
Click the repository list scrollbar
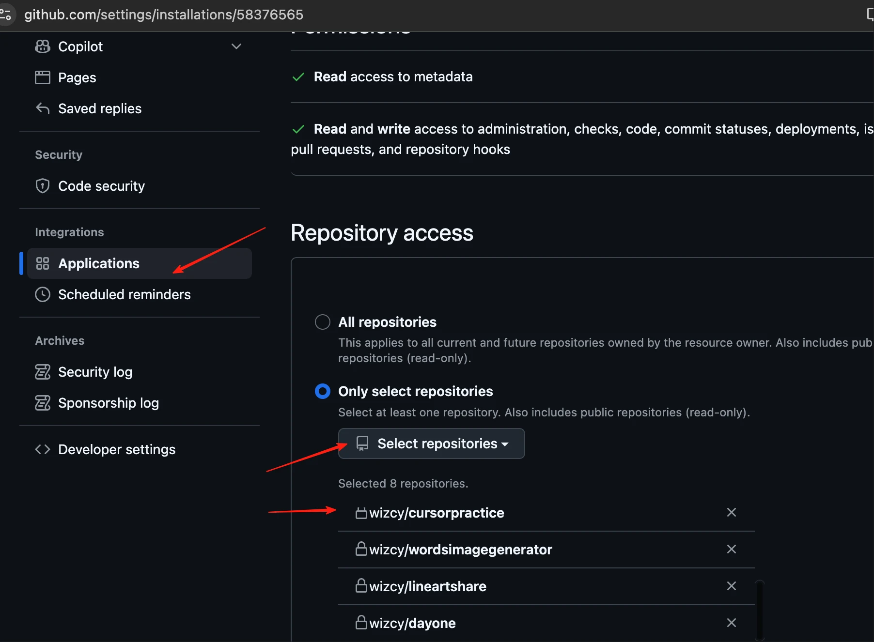[760, 610]
